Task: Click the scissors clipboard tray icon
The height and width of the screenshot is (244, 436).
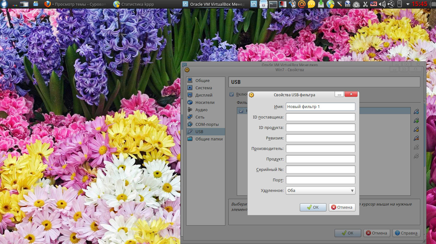Action: pyautogui.click(x=365, y=4)
